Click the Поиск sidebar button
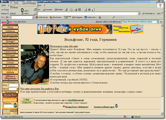 [x=10, y=27]
